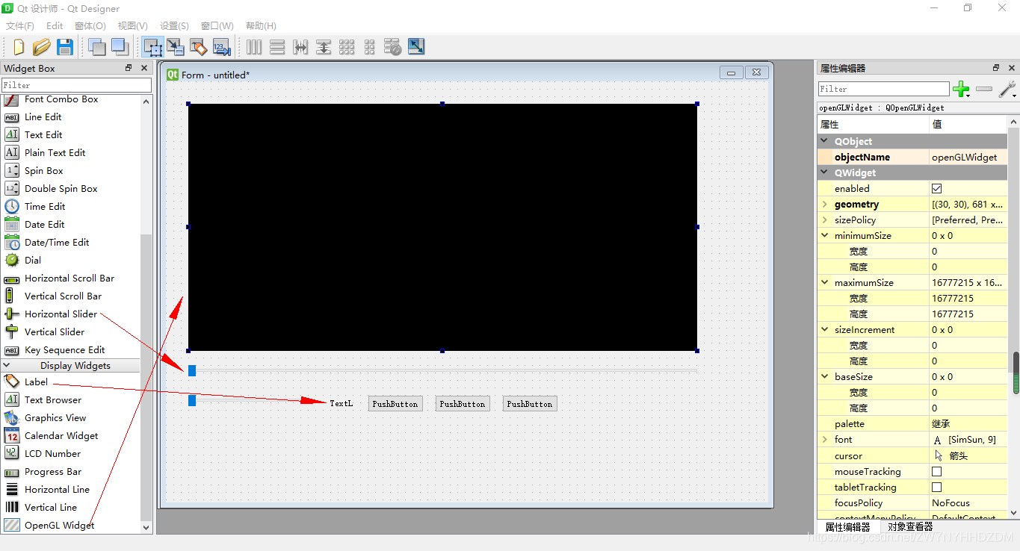
Task: Open the 设置(S) menu
Action: click(174, 26)
